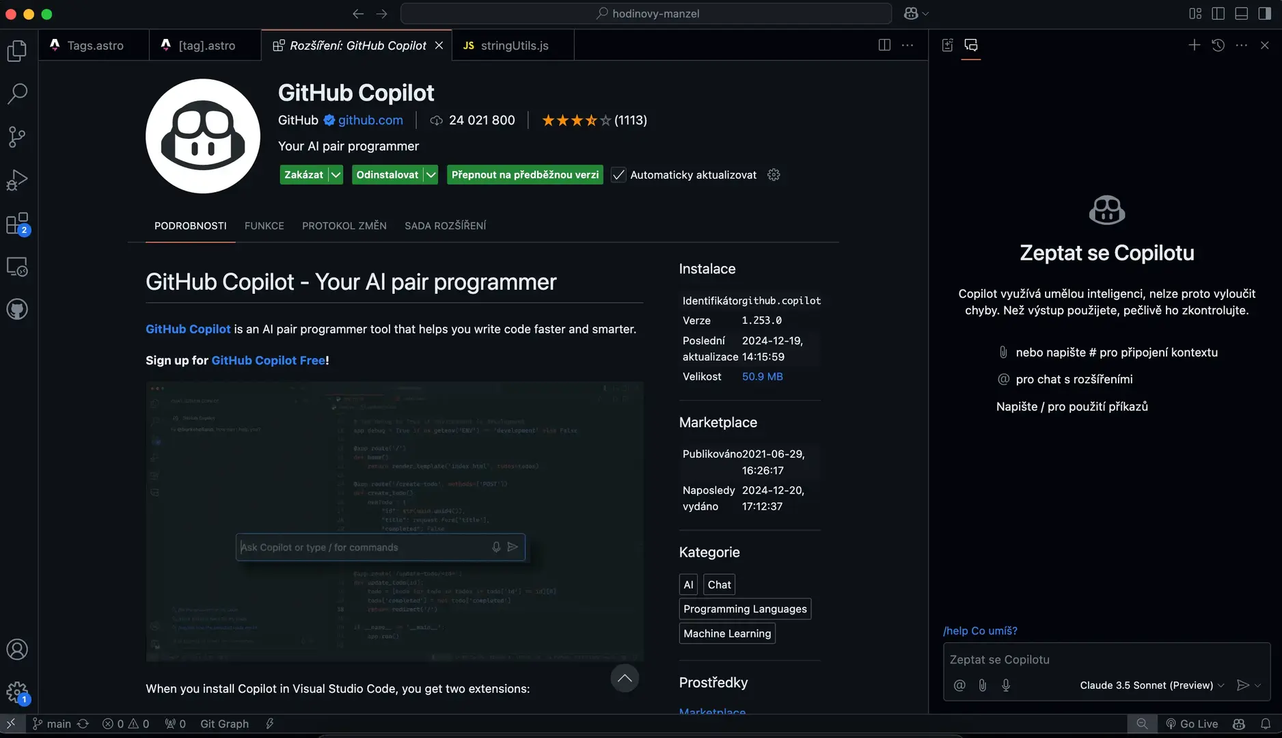Click the Programming Languages category tag
Screen dimensions: 1282x738
click(x=745, y=609)
